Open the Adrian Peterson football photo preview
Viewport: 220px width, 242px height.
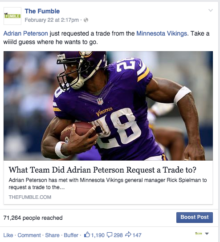pyautogui.click(x=108, y=106)
